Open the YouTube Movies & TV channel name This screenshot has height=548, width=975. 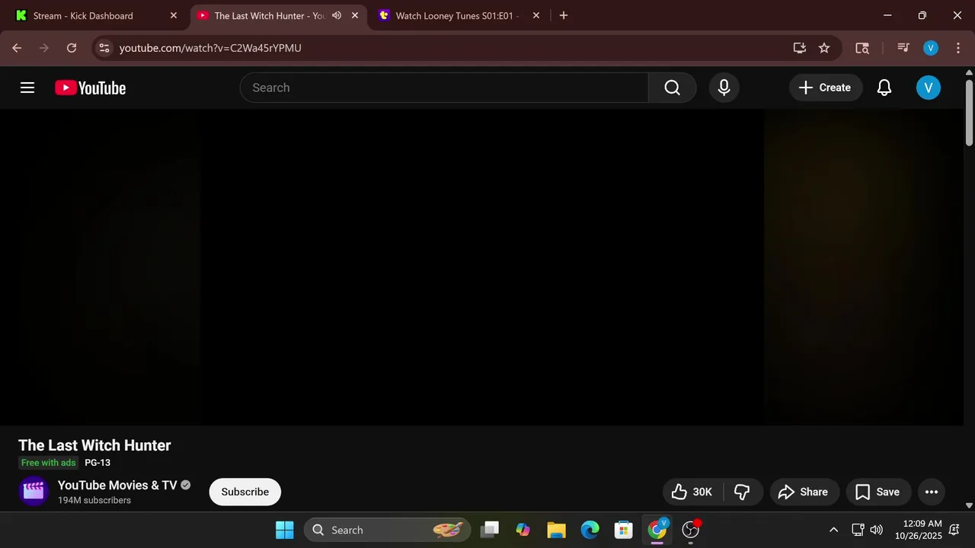pyautogui.click(x=117, y=485)
